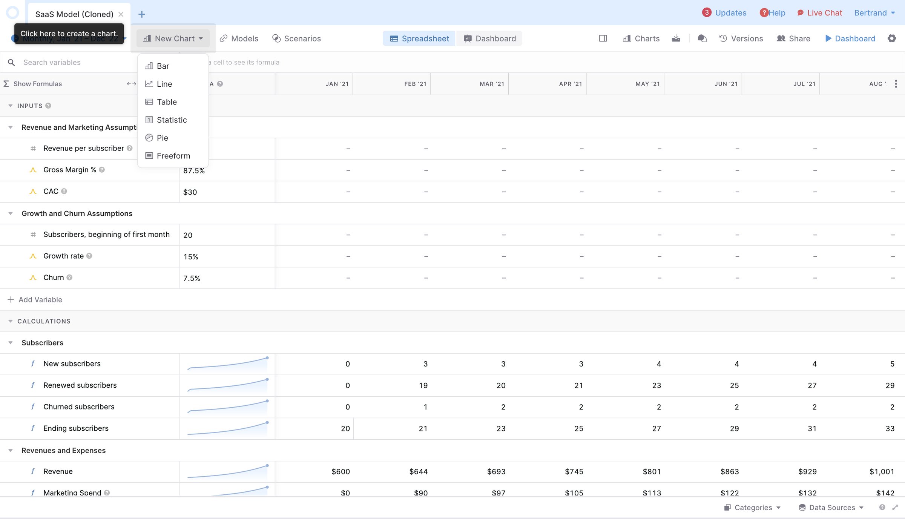Close the SaaS Model (Cloned) tab
905x520 pixels.
(x=121, y=14)
